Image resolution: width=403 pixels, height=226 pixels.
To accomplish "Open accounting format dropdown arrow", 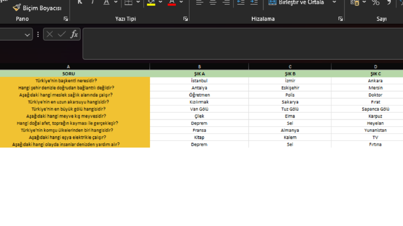I will (364, 3).
